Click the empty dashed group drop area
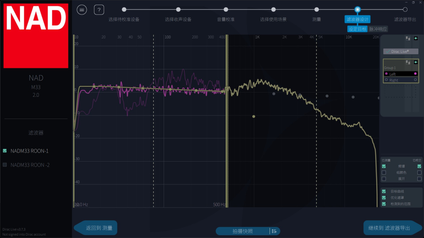The height and width of the screenshot is (238, 424). [x=400, y=91]
